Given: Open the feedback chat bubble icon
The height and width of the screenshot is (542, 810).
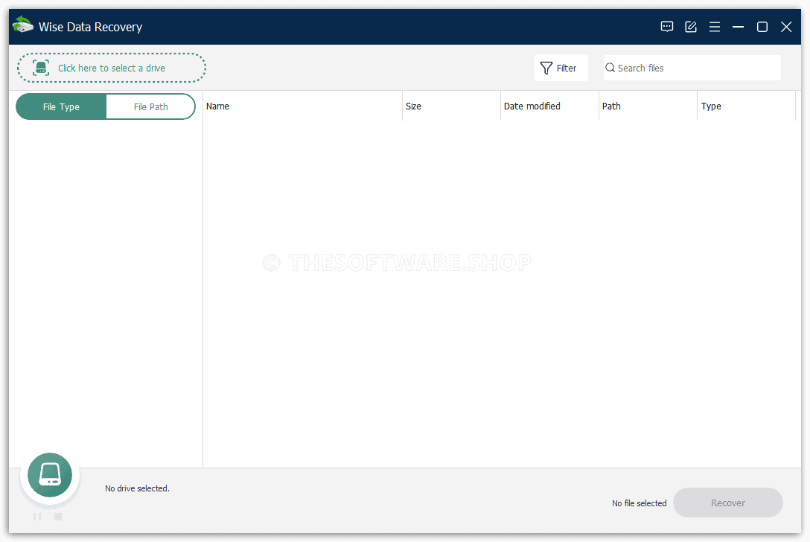Looking at the screenshot, I should (667, 27).
